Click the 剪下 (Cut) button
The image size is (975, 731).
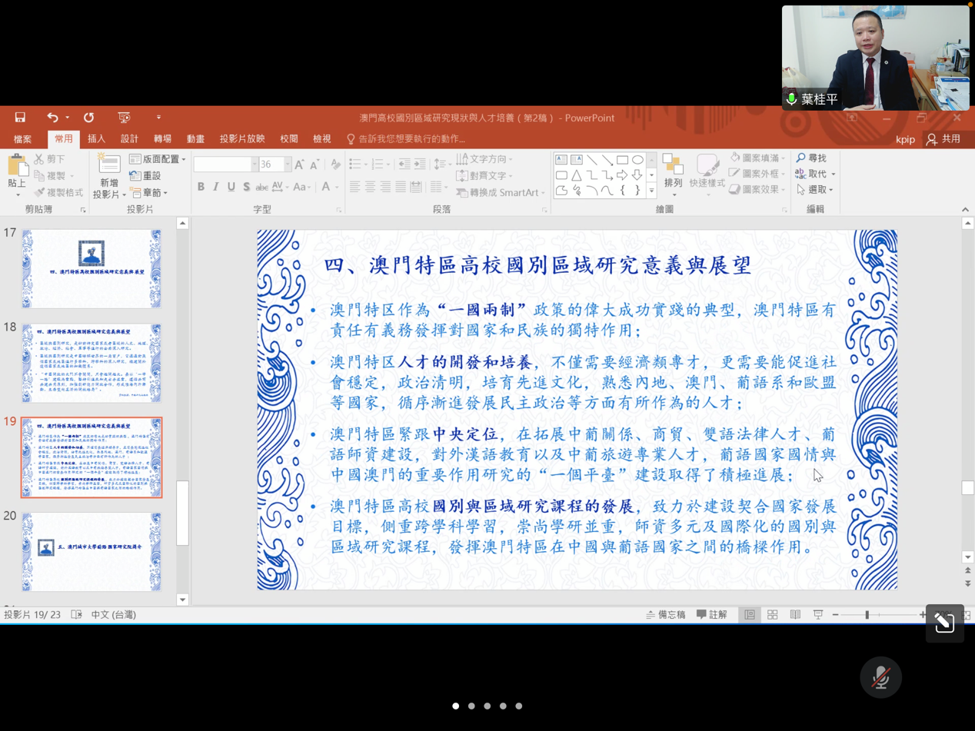pos(50,159)
